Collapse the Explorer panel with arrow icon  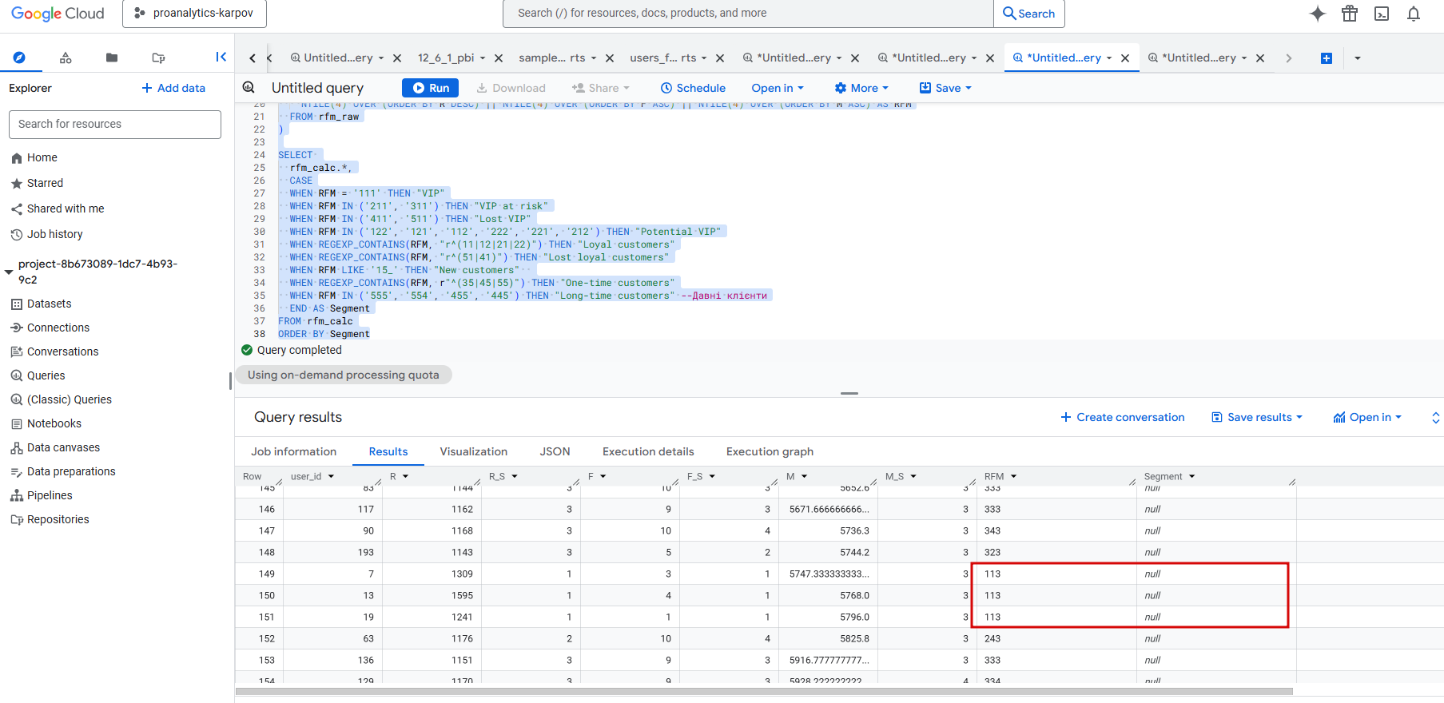click(x=221, y=57)
